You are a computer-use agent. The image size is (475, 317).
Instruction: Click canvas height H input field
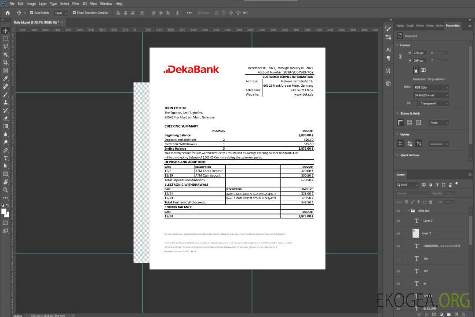(x=420, y=61)
